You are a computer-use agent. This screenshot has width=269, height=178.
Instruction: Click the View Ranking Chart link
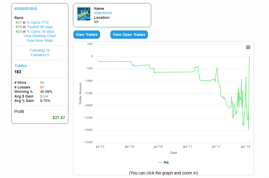coord(40,36)
